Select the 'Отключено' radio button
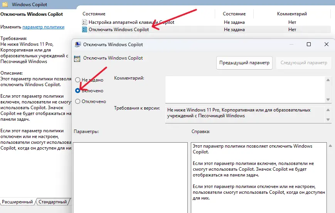The image size is (335, 213). [x=77, y=102]
